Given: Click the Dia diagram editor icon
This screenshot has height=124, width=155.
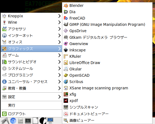Looking at the screenshot, I should pyautogui.click(x=66, y=12).
